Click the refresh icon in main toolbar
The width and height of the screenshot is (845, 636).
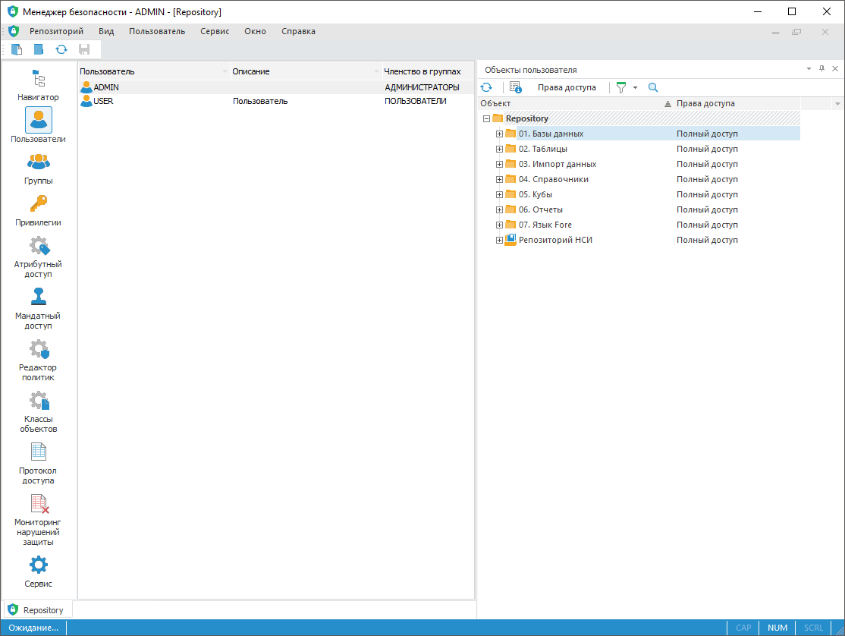61,49
